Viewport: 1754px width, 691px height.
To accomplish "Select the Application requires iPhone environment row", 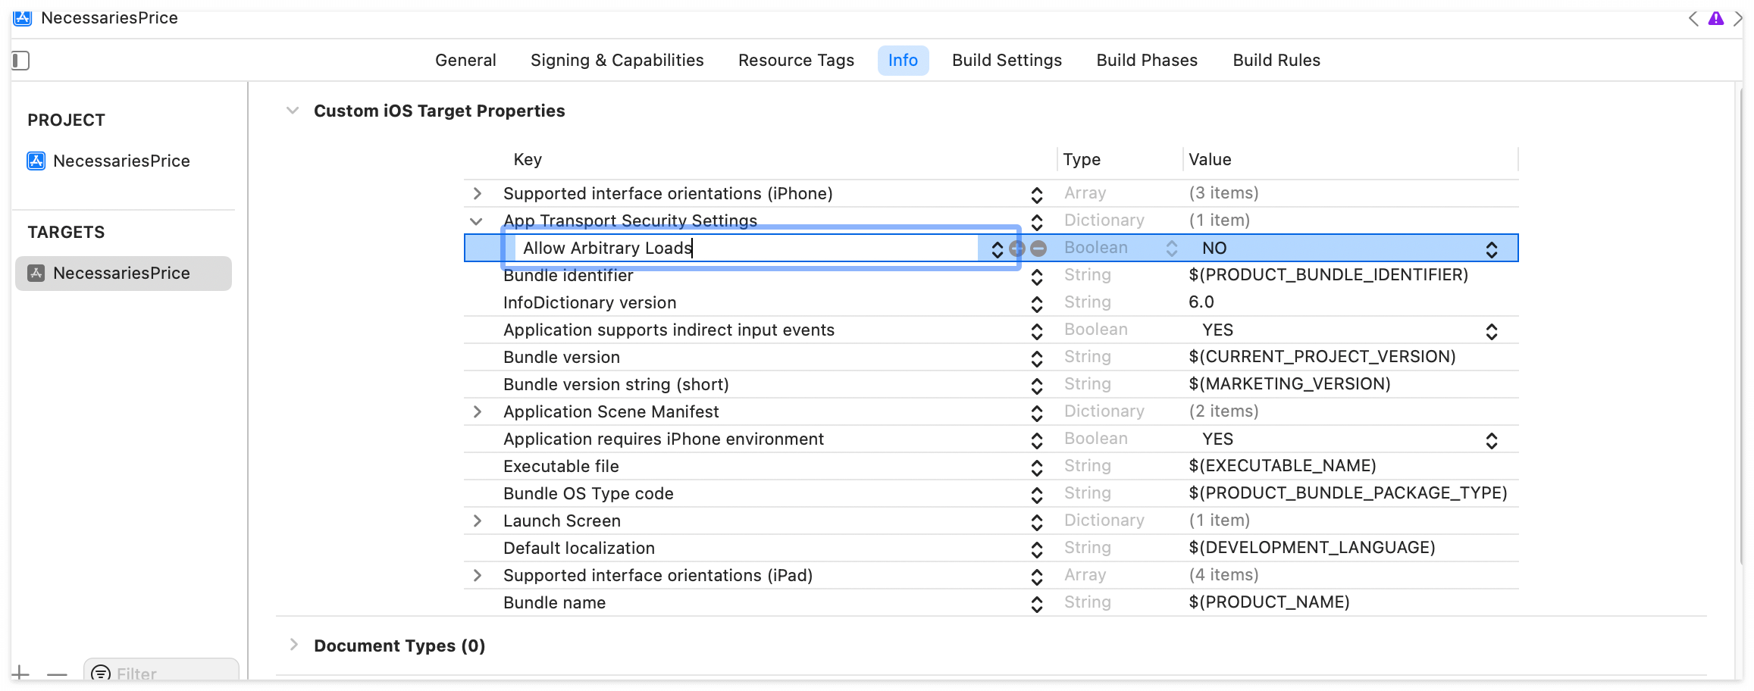I will tap(991, 439).
